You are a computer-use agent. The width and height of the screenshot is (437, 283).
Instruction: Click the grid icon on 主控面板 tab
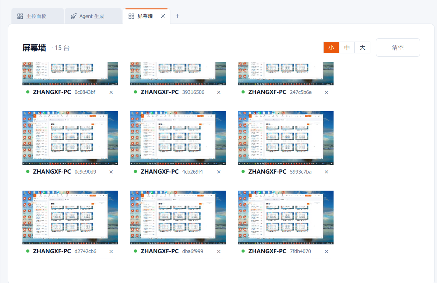(x=20, y=16)
